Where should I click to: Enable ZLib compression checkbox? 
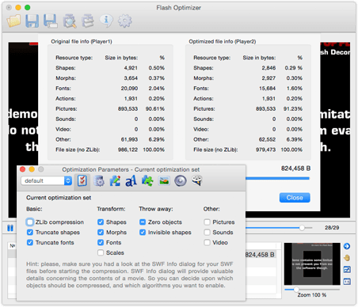point(30,222)
